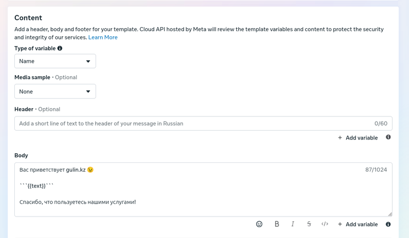Apply italic formatting to body text
Viewport: 409px width, 238px height.
[x=293, y=224]
